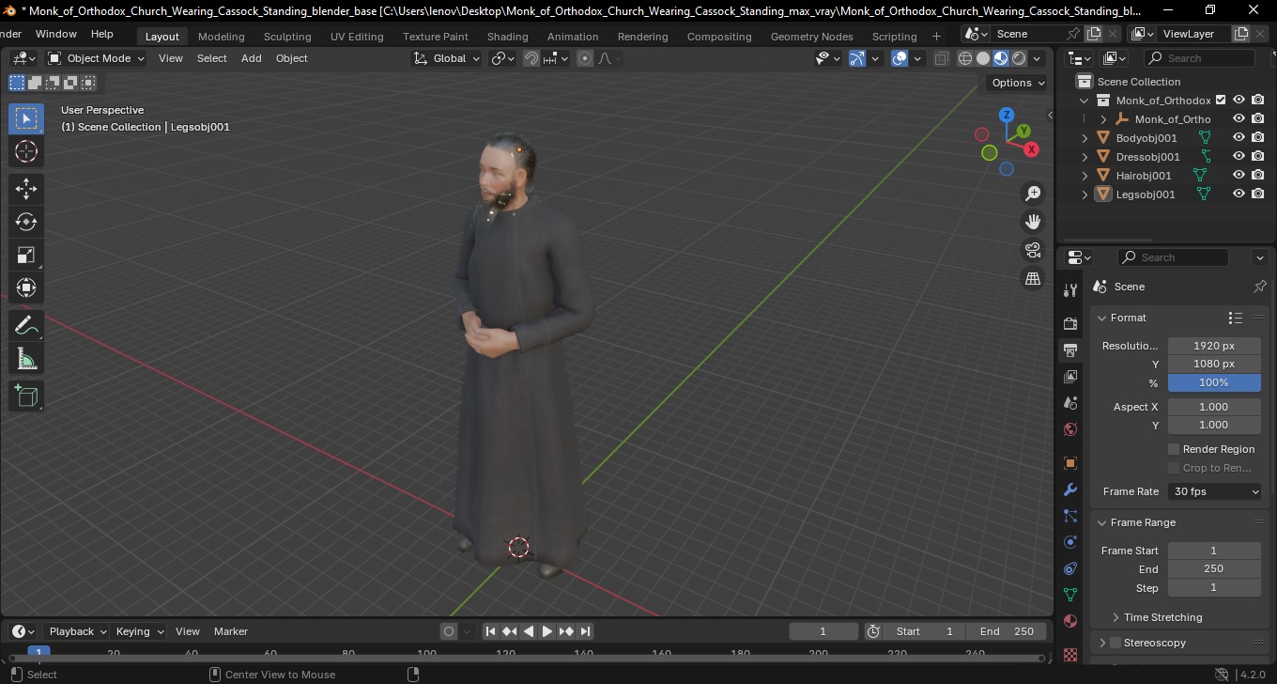Switch to wireframe viewport shading
The width and height of the screenshot is (1277, 684).
965,58
